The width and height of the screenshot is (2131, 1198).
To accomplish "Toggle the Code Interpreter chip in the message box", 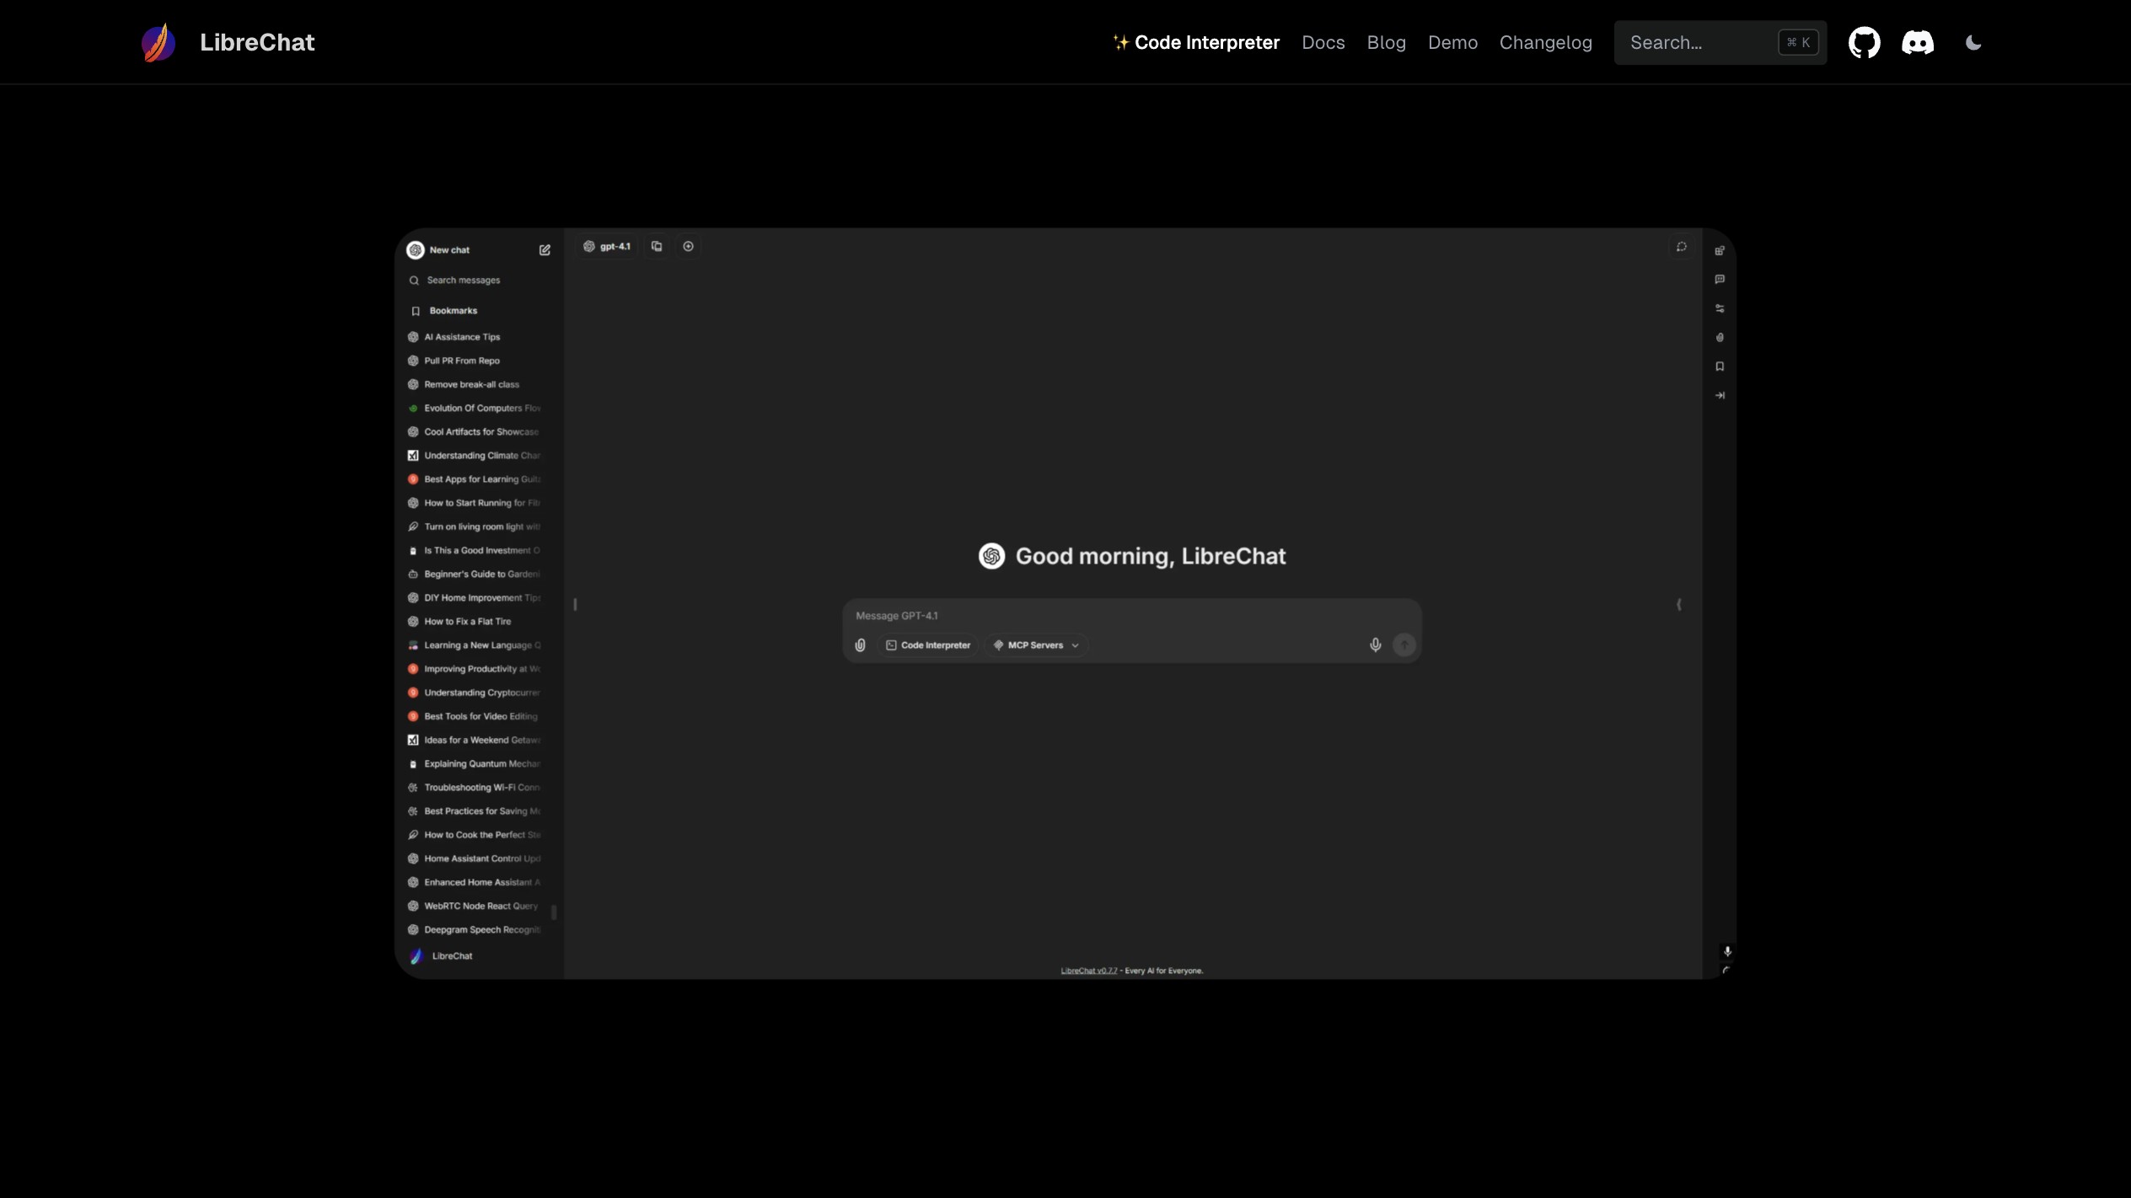I will pyautogui.click(x=927, y=645).
